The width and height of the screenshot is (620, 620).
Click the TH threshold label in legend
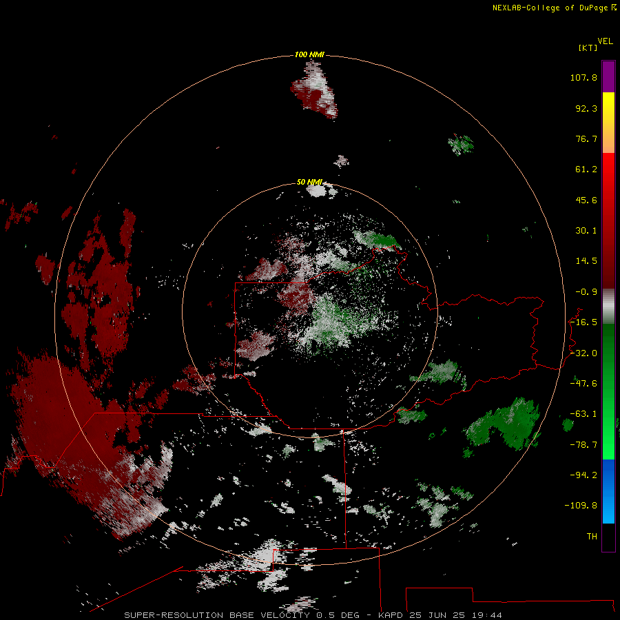click(x=592, y=536)
